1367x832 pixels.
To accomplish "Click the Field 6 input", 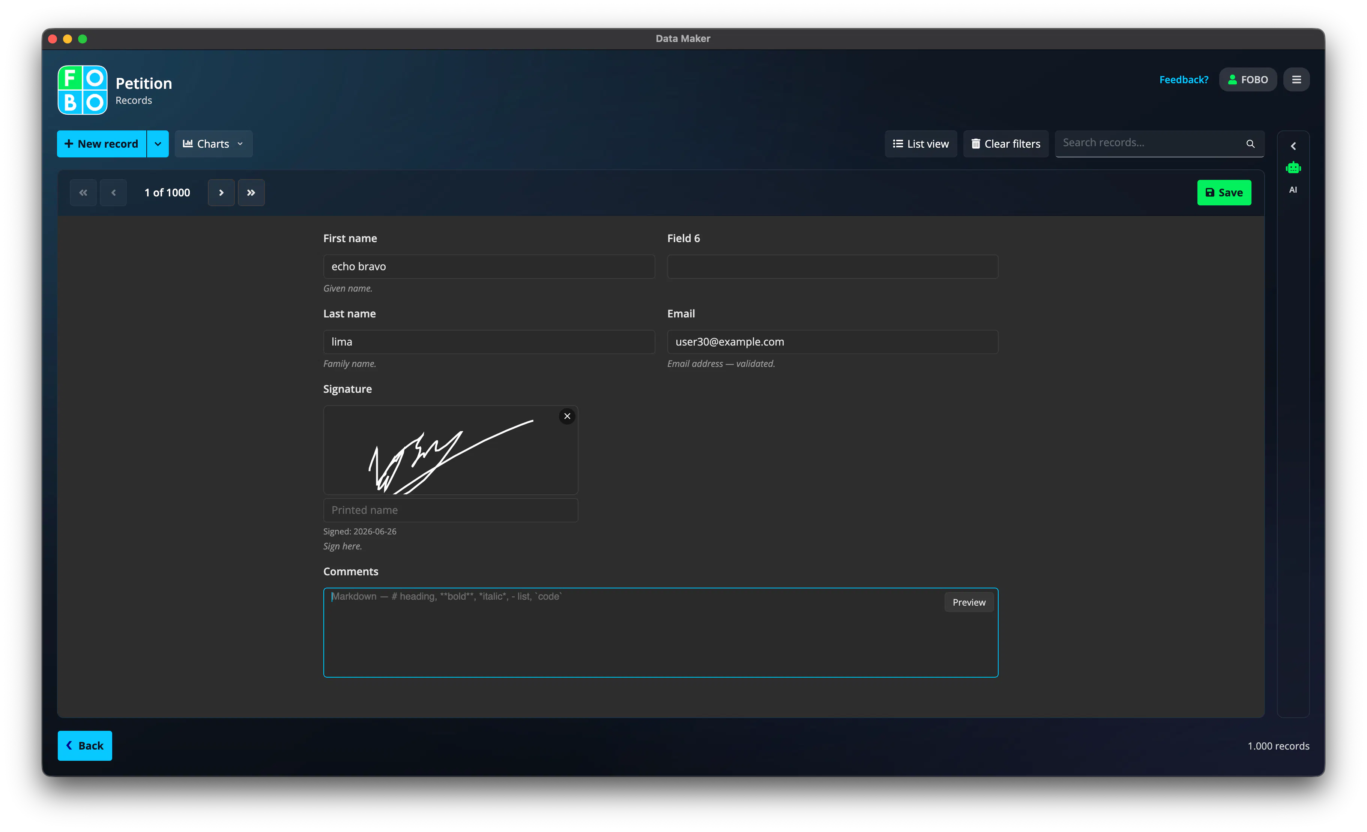I will [832, 266].
